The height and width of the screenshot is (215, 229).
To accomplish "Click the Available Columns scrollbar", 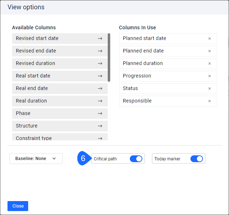I will point(109,57).
